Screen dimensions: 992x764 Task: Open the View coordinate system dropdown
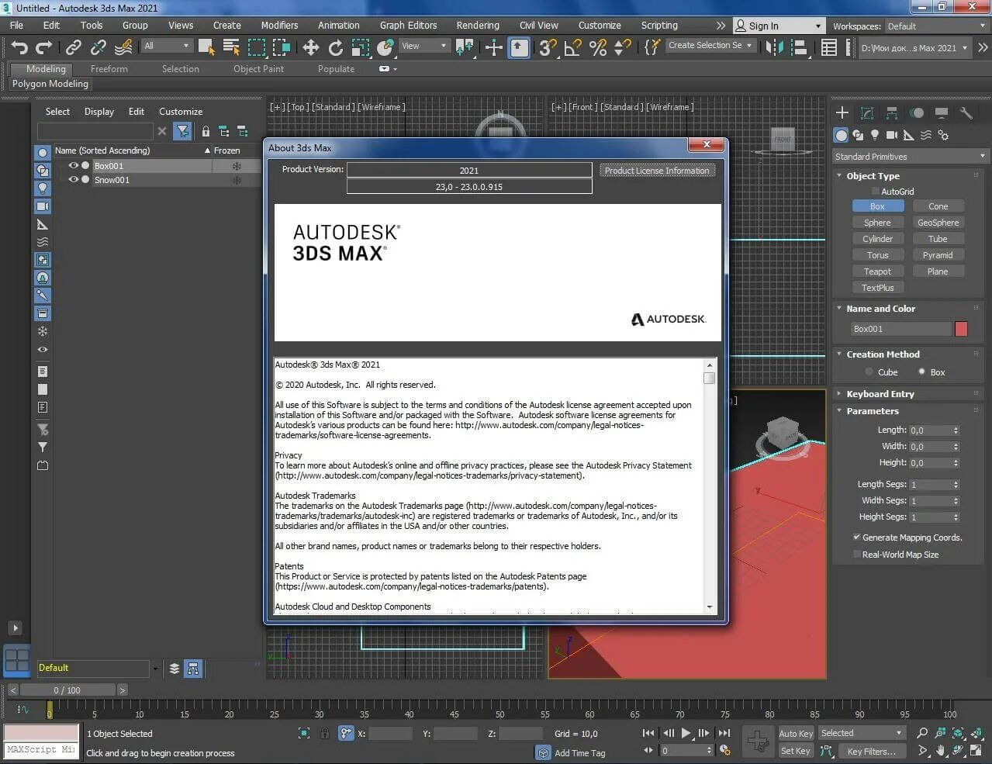[x=423, y=46]
